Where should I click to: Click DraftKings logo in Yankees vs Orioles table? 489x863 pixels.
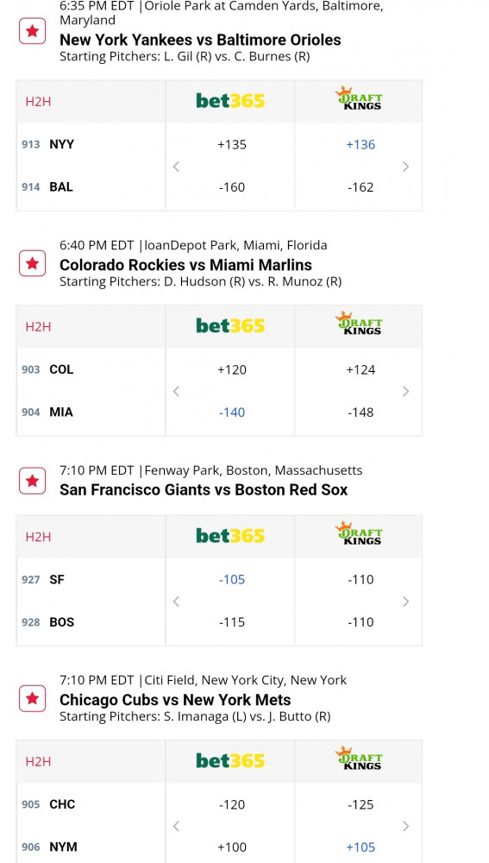click(359, 98)
